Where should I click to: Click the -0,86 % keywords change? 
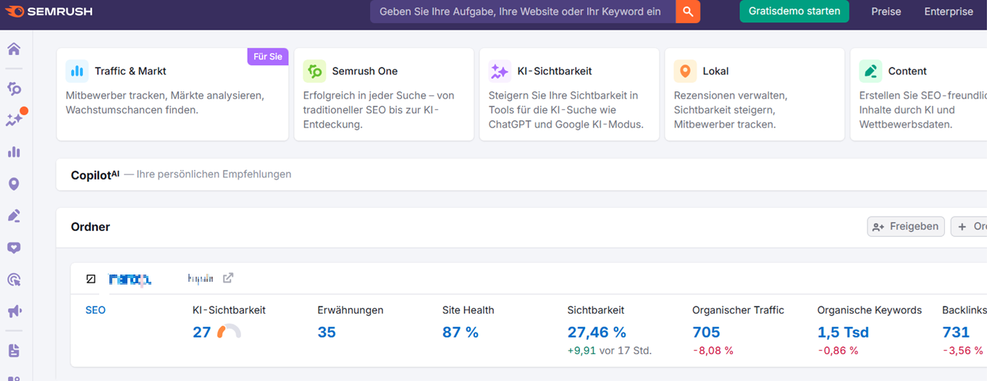pos(838,351)
